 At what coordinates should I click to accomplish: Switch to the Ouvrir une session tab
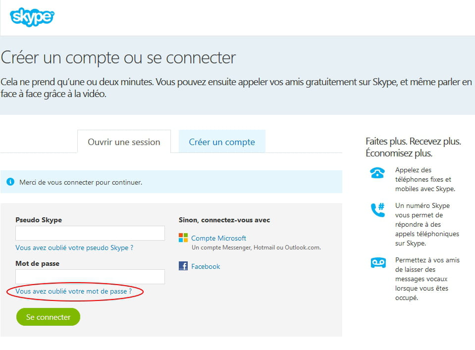124,142
